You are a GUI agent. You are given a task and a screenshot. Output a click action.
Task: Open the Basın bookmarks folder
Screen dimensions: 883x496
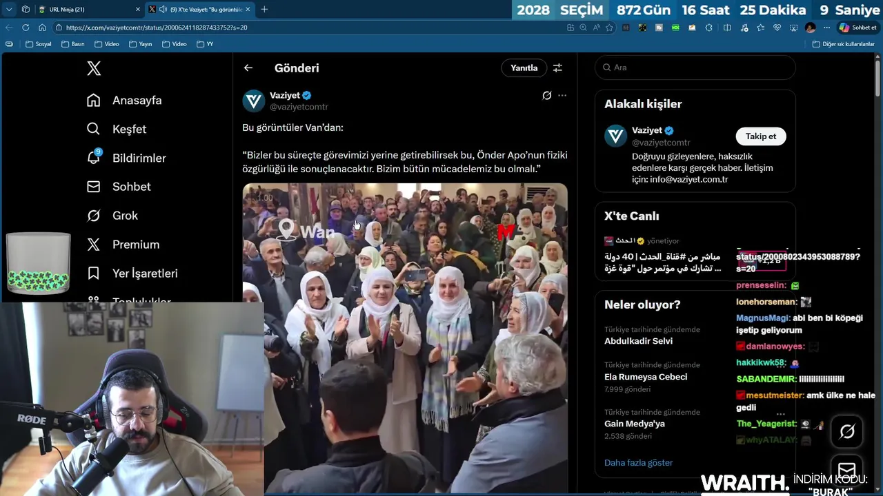73,44
